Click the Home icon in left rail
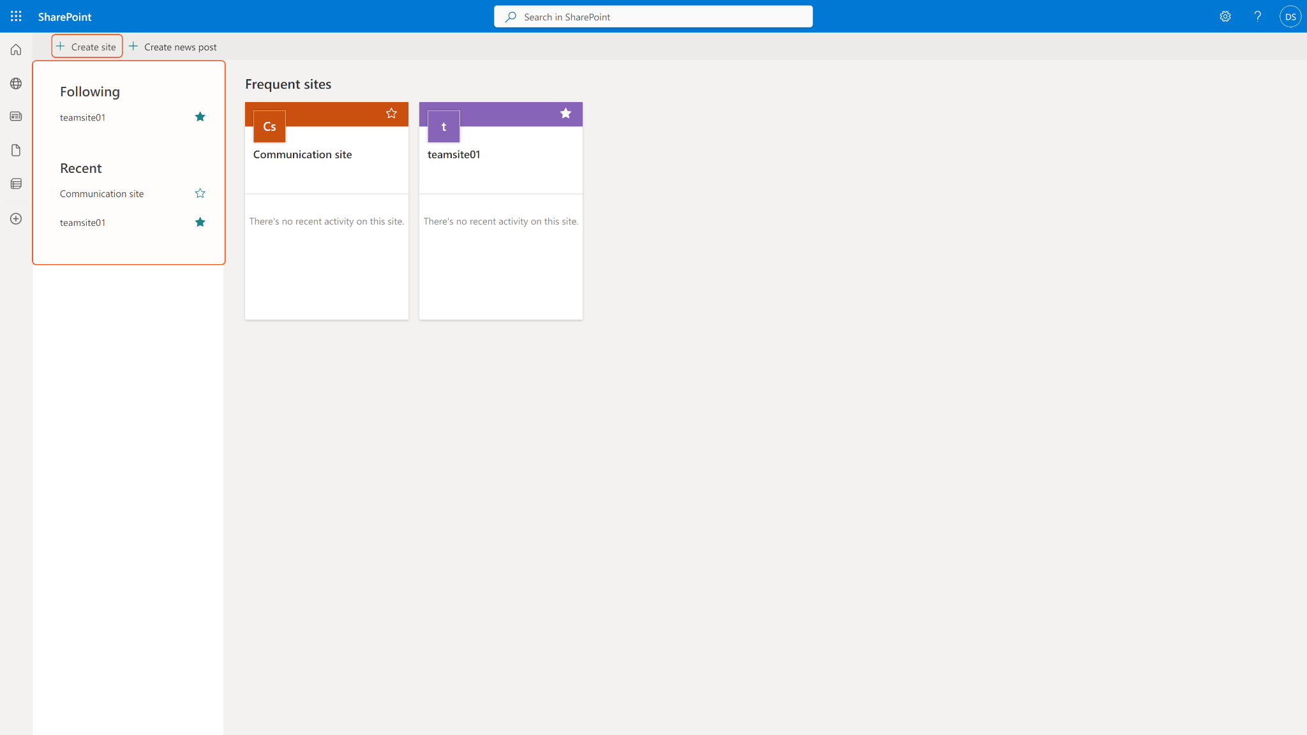The image size is (1307, 735). [x=16, y=50]
